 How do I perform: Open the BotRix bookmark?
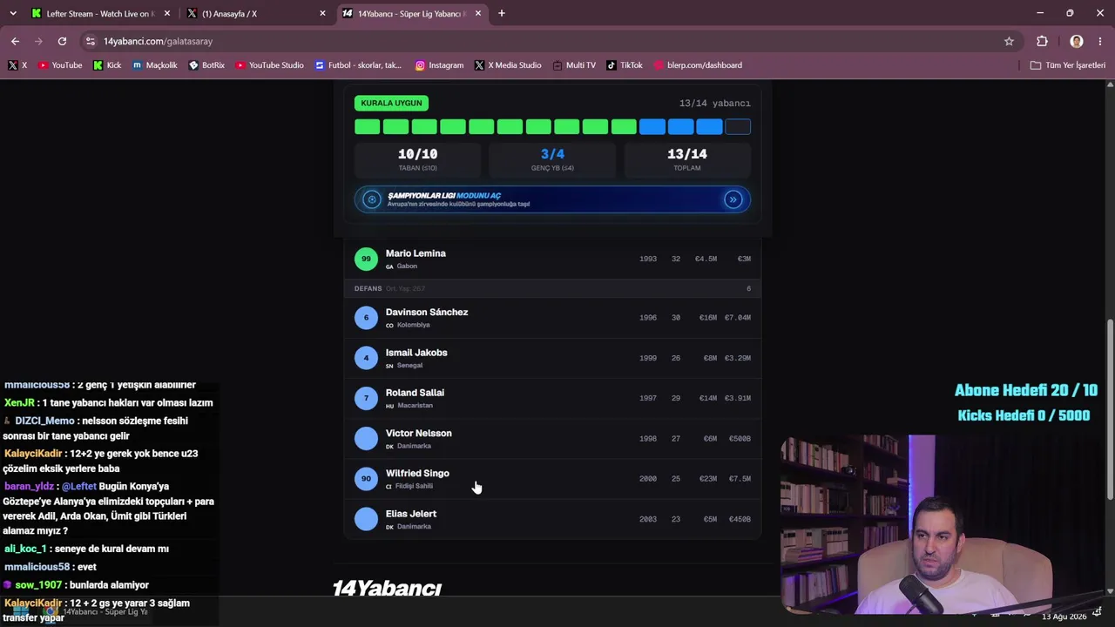click(206, 65)
